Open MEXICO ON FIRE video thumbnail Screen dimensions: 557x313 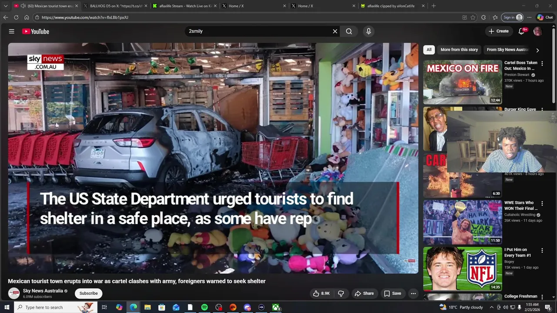(x=463, y=82)
